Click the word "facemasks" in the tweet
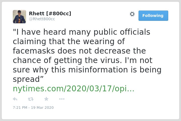The height and width of the screenshot is (121, 181). 34,51
